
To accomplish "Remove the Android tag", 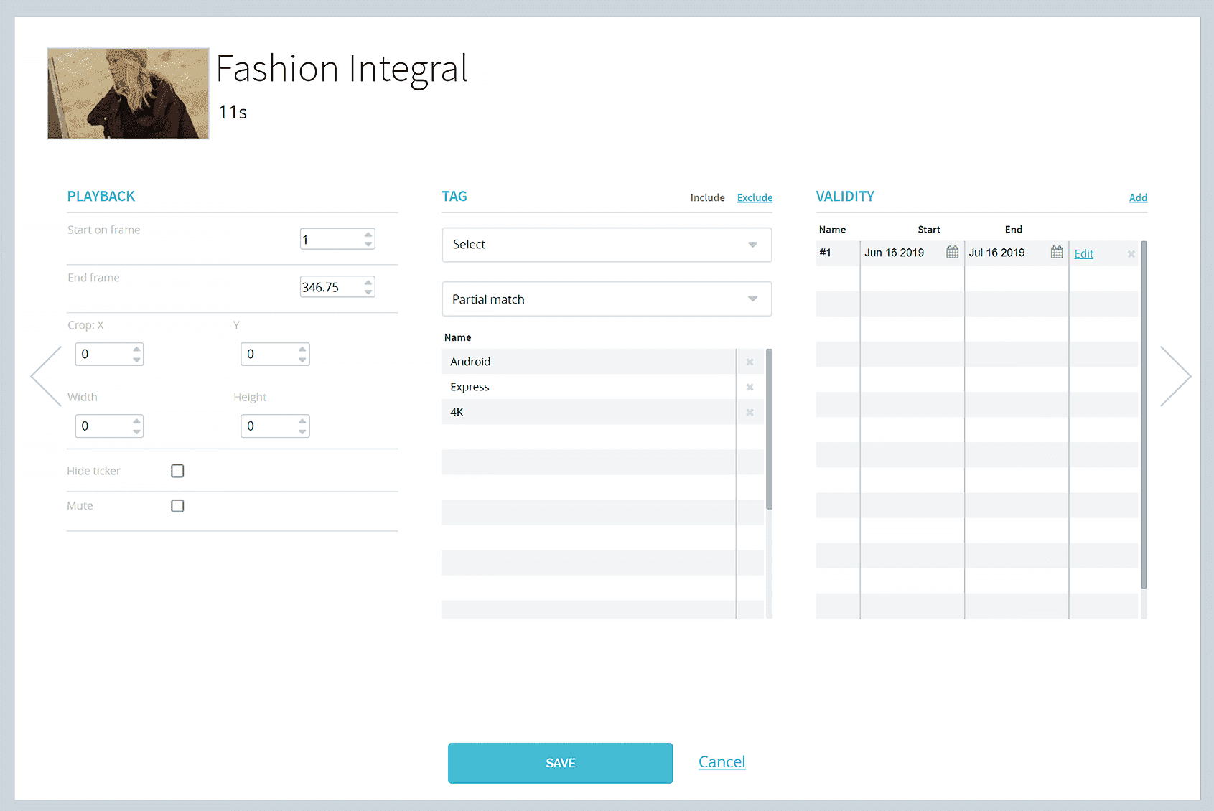I will click(x=750, y=362).
